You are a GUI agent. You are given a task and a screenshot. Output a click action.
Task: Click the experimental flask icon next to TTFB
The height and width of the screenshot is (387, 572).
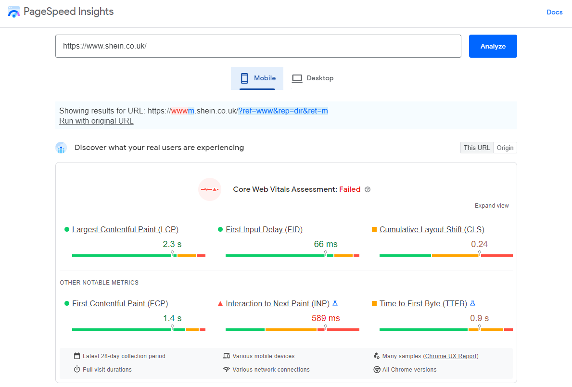point(473,303)
